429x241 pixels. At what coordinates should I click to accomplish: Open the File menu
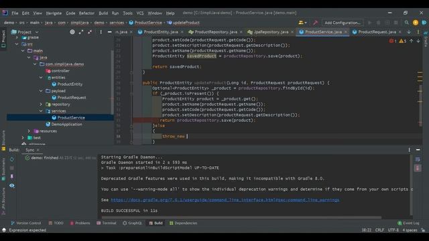pos(15,13)
